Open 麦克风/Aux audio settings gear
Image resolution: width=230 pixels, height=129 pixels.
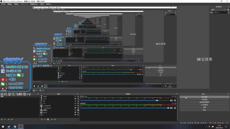175,101
